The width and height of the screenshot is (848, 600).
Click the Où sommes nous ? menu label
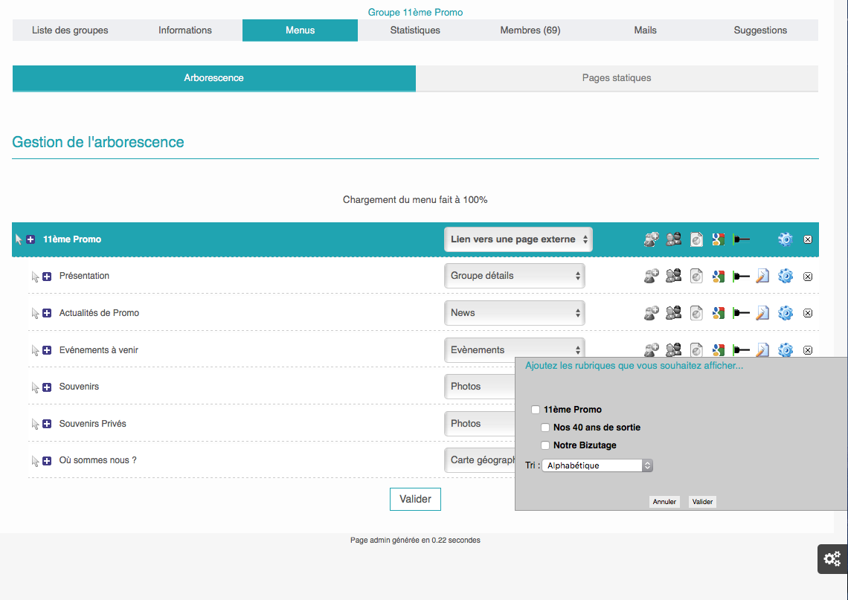pyautogui.click(x=97, y=460)
